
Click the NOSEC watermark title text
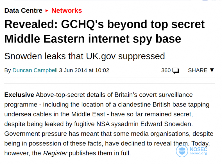click(198, 149)
